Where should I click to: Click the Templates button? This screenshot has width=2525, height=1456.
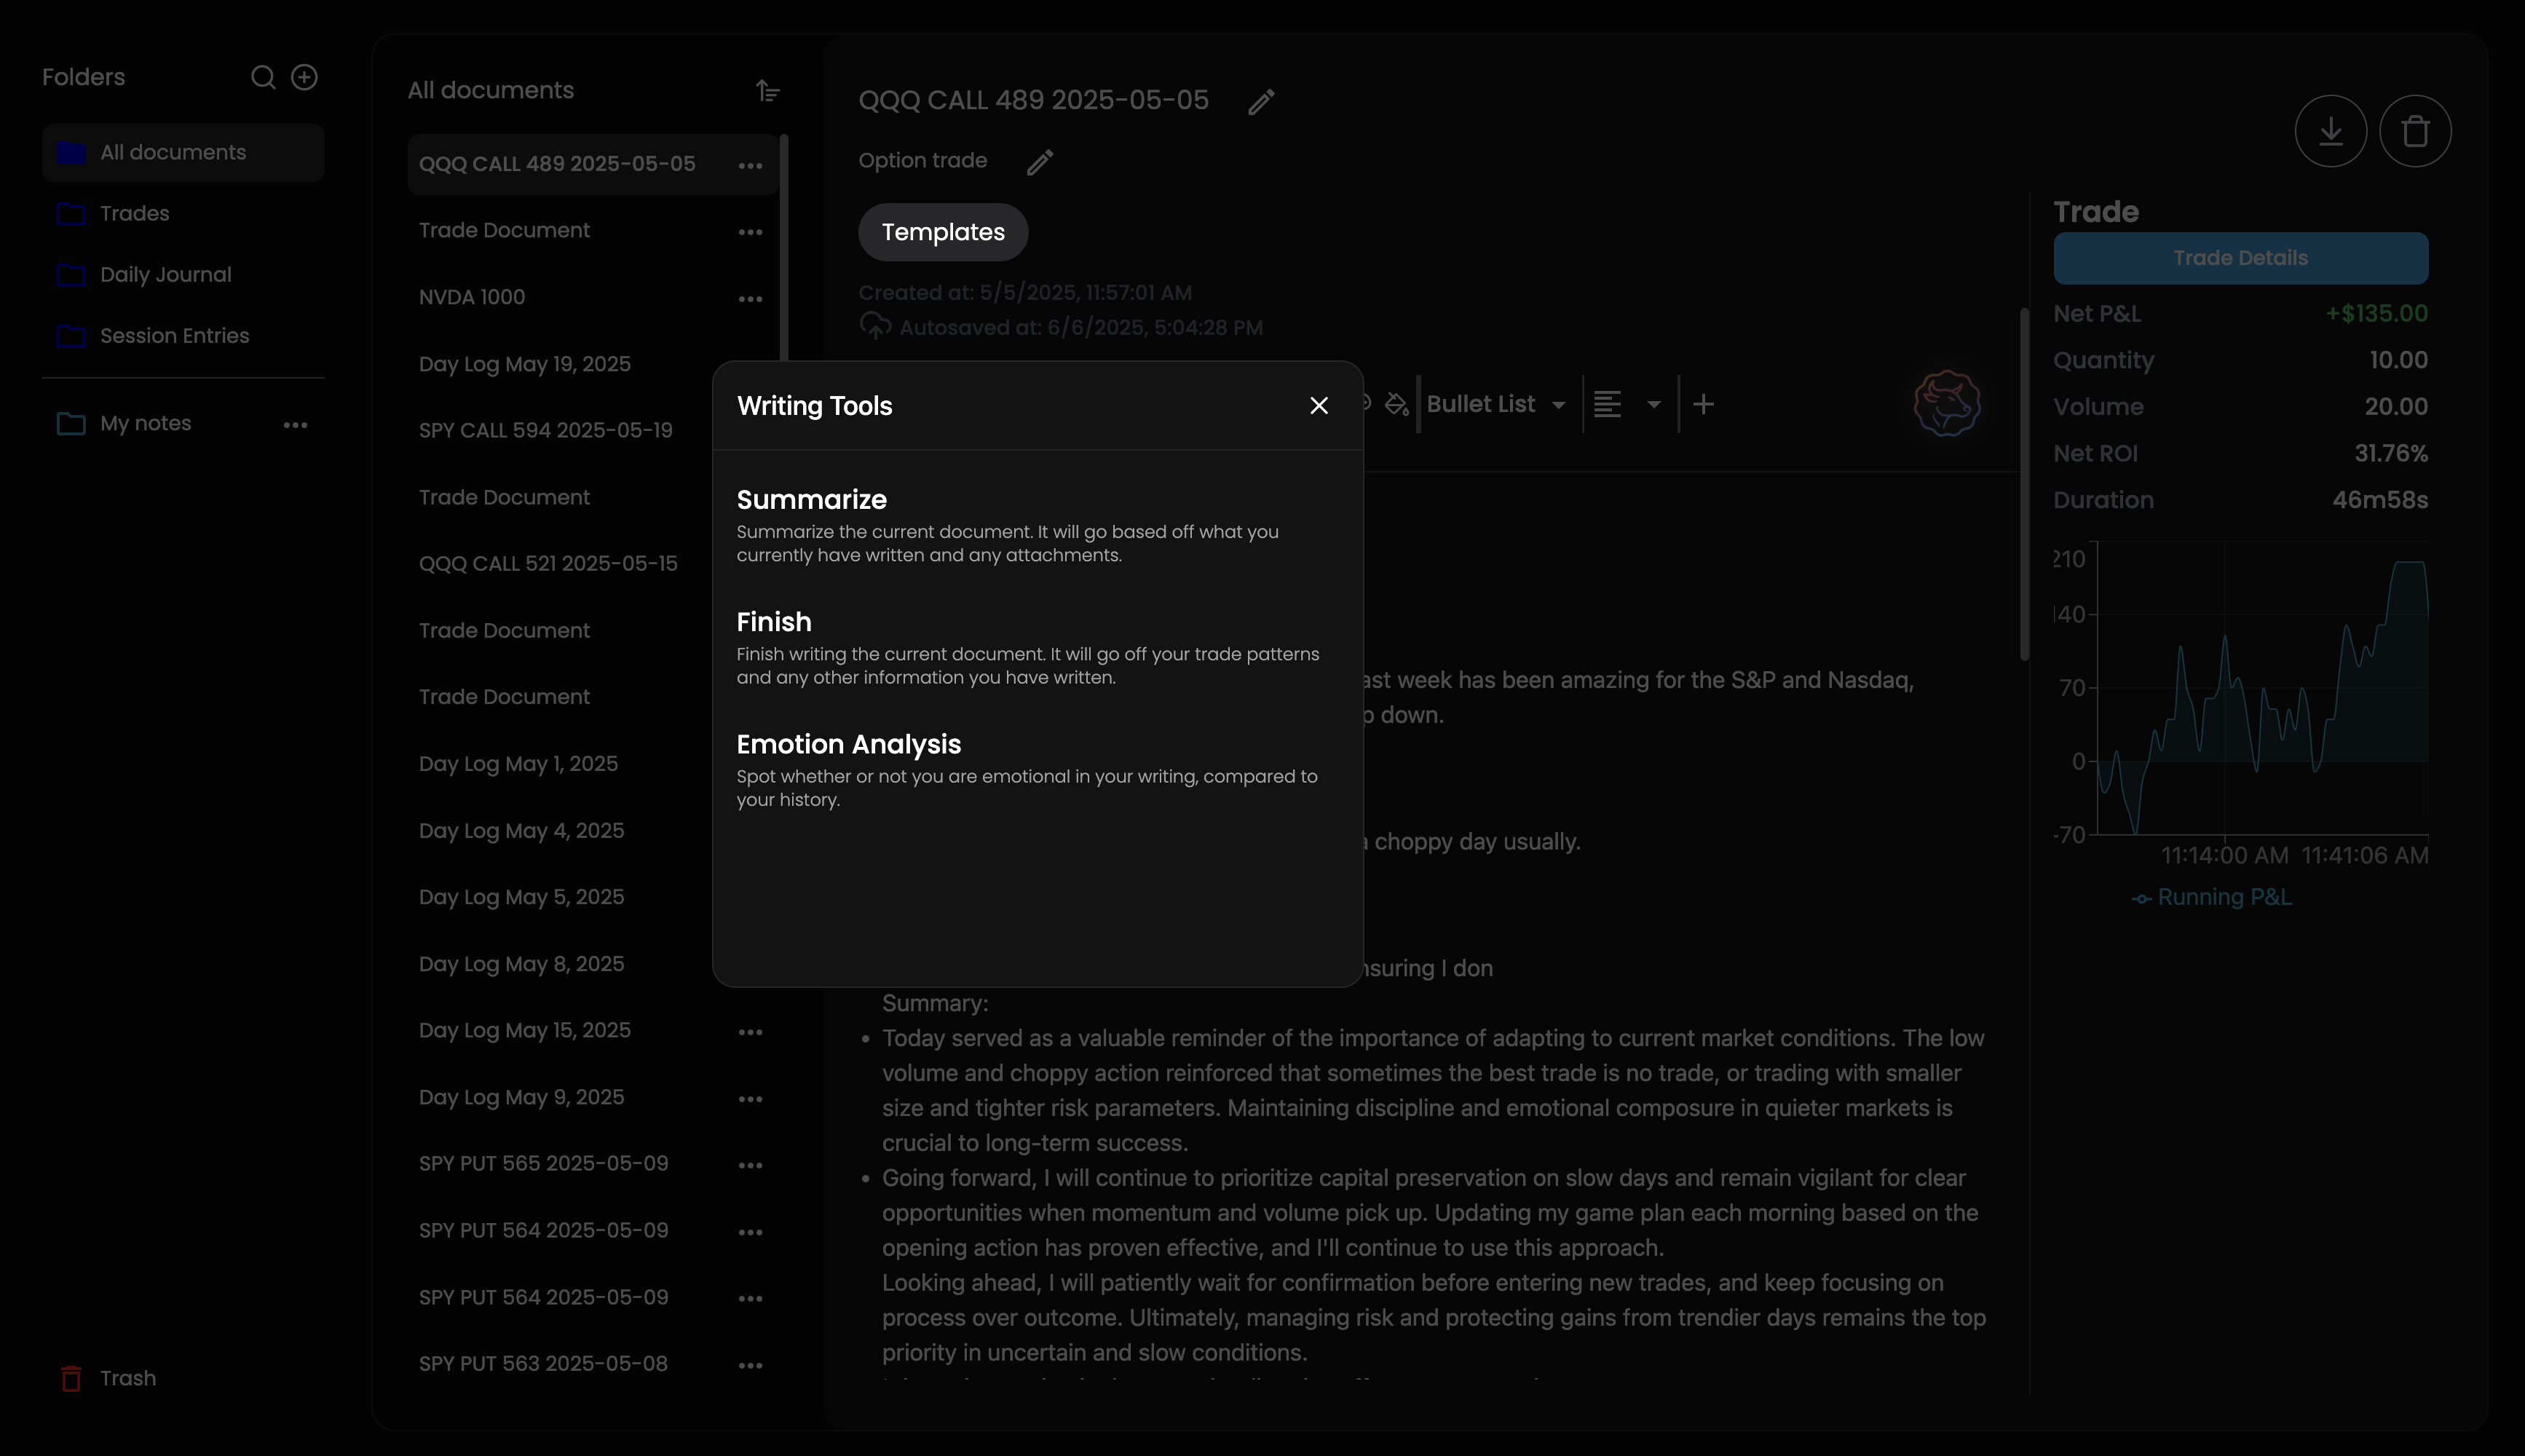coord(942,232)
